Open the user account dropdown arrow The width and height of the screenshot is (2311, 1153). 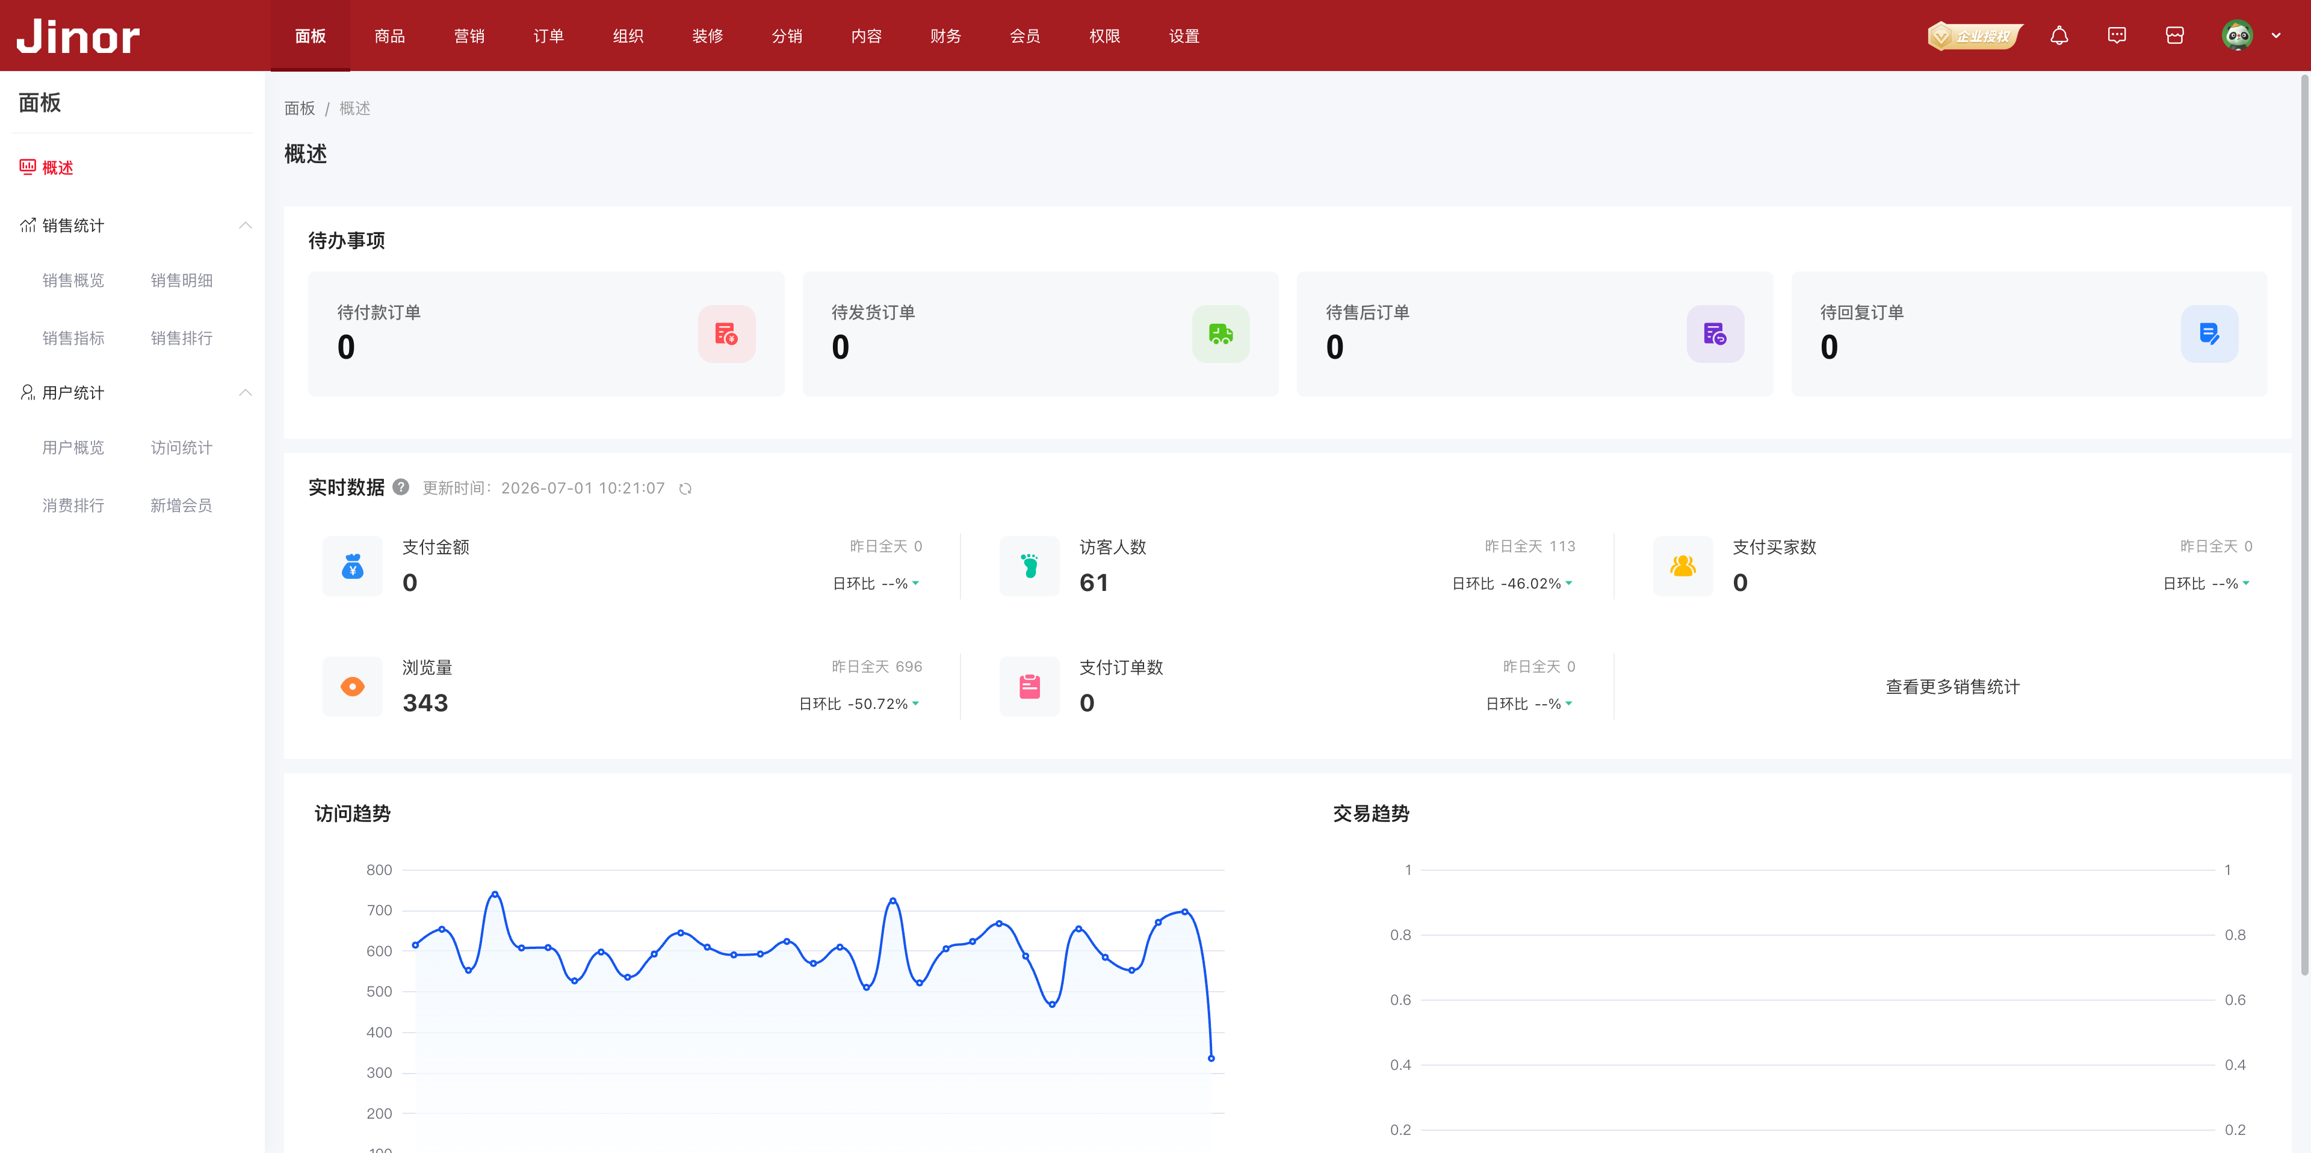click(x=2276, y=36)
